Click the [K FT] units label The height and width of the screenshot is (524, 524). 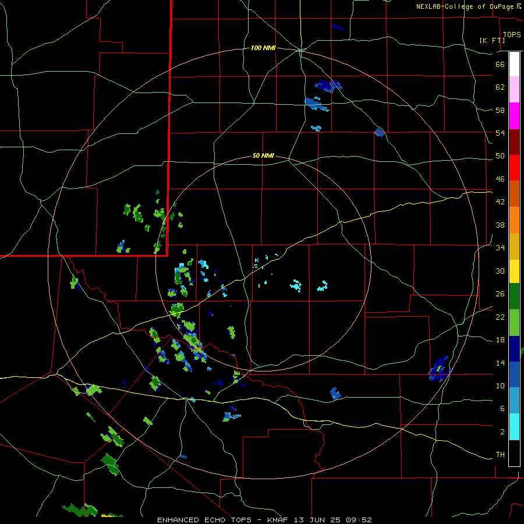pyautogui.click(x=492, y=40)
